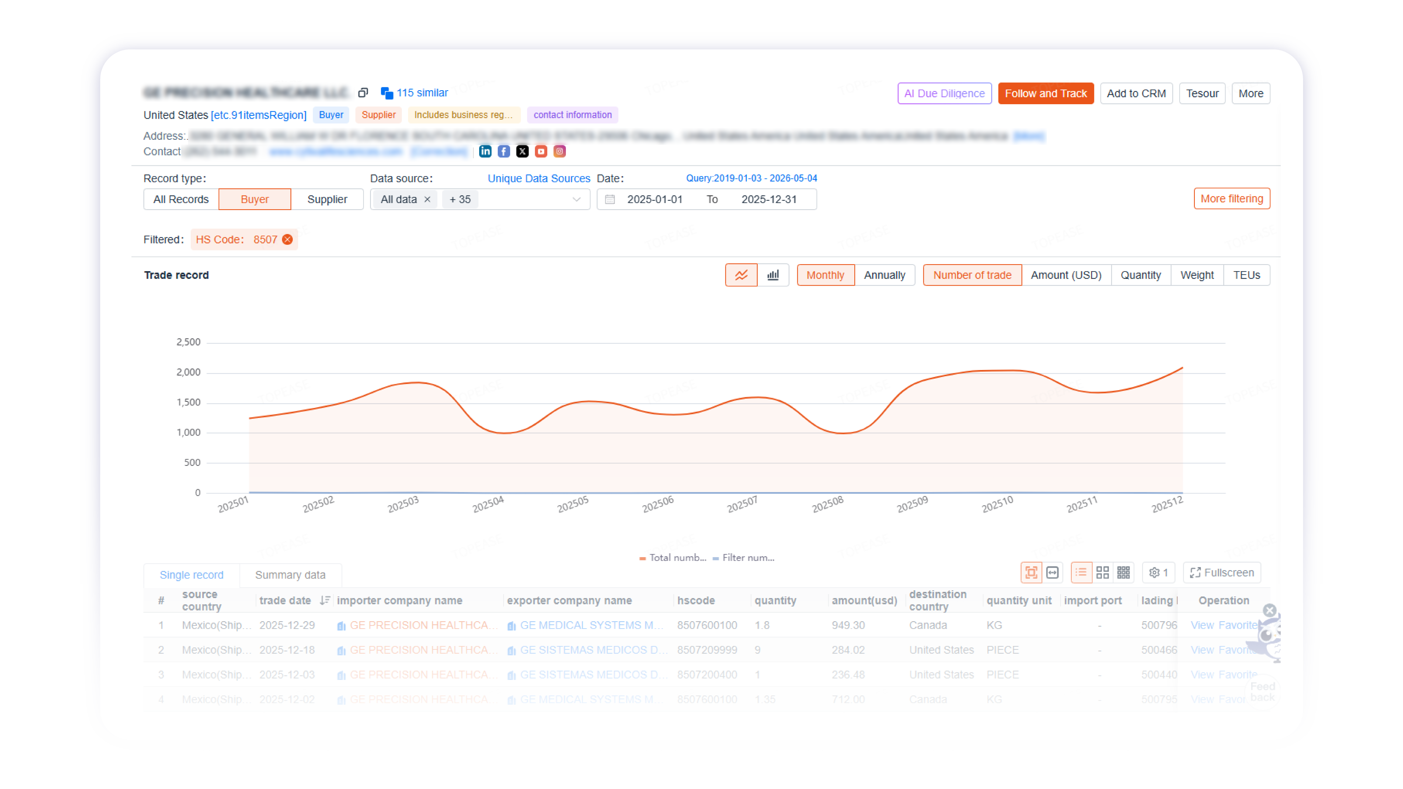Screen dimensions: 1403x789
Task: Click the Add to CRM button
Action: click(1136, 93)
